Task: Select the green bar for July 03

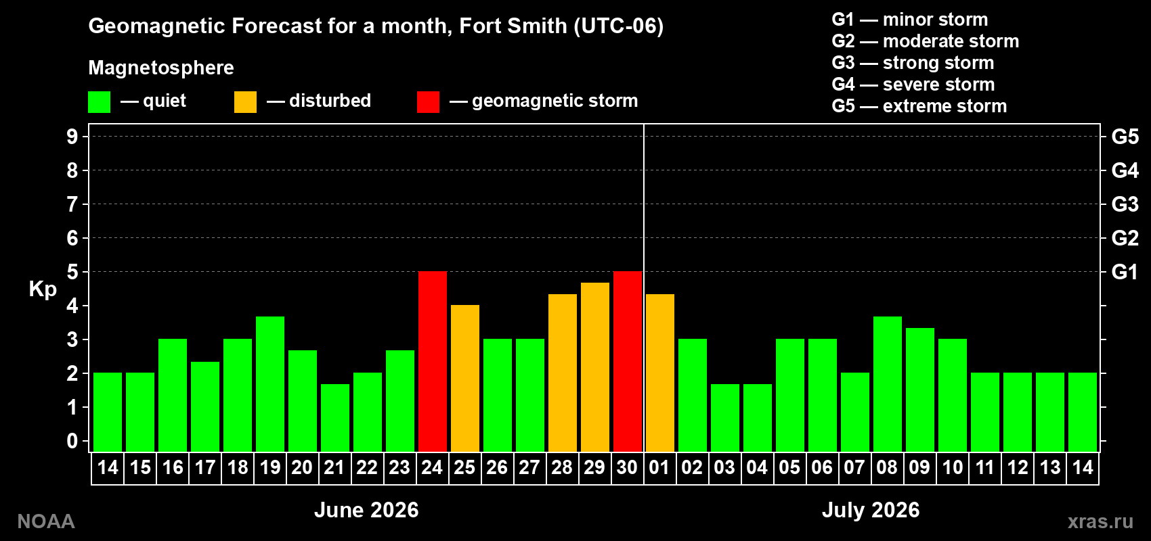Action: point(725,418)
